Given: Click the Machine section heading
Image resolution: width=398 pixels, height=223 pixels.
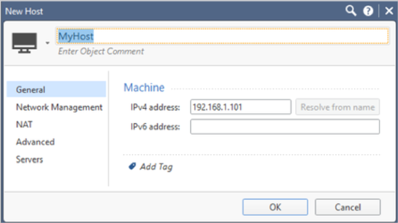Looking at the screenshot, I should point(144,87).
